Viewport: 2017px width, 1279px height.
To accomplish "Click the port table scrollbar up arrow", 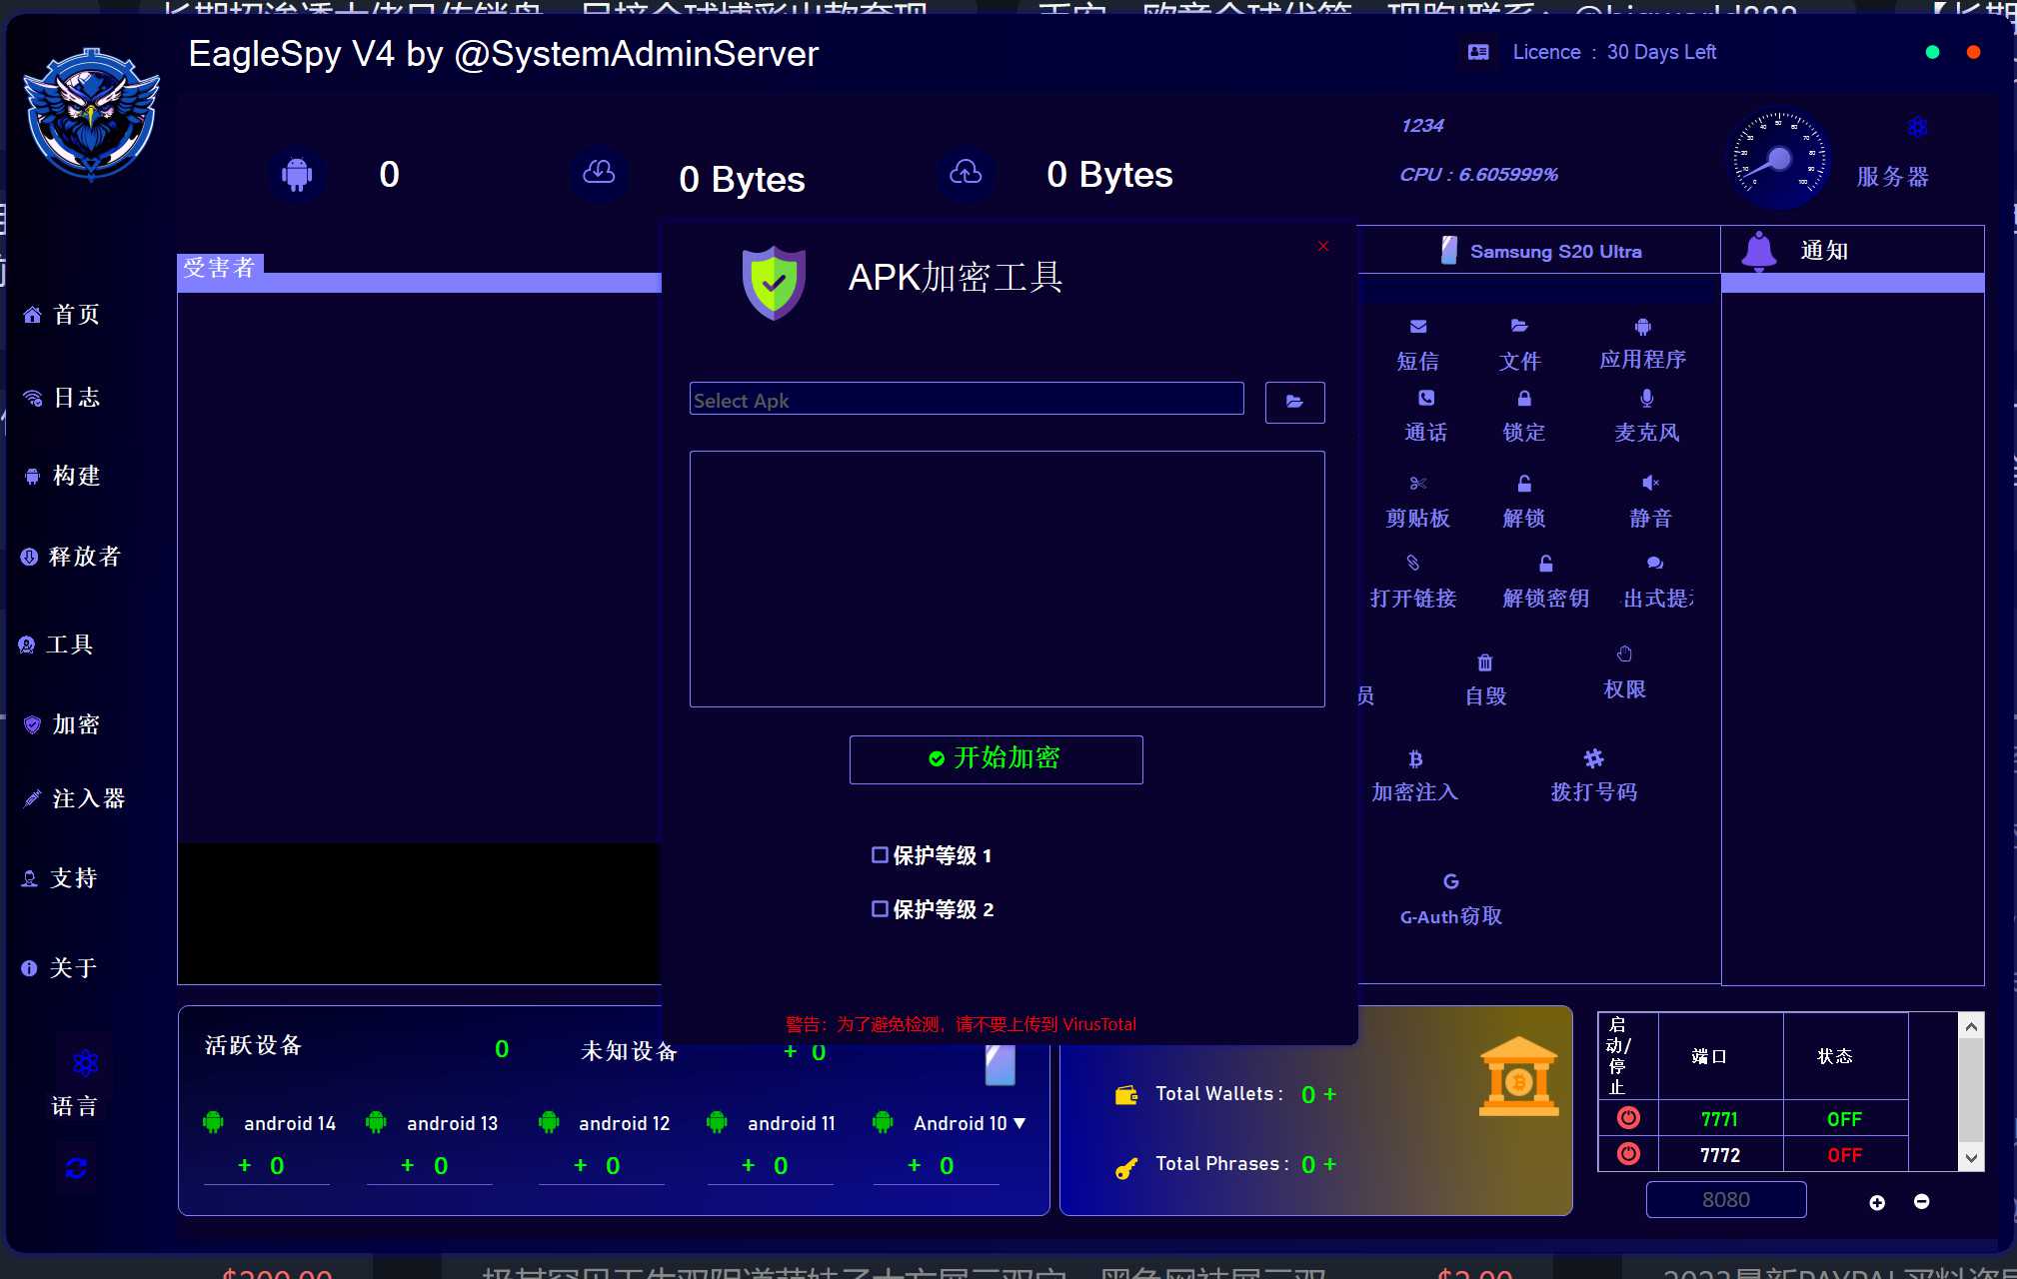I will (1971, 1026).
